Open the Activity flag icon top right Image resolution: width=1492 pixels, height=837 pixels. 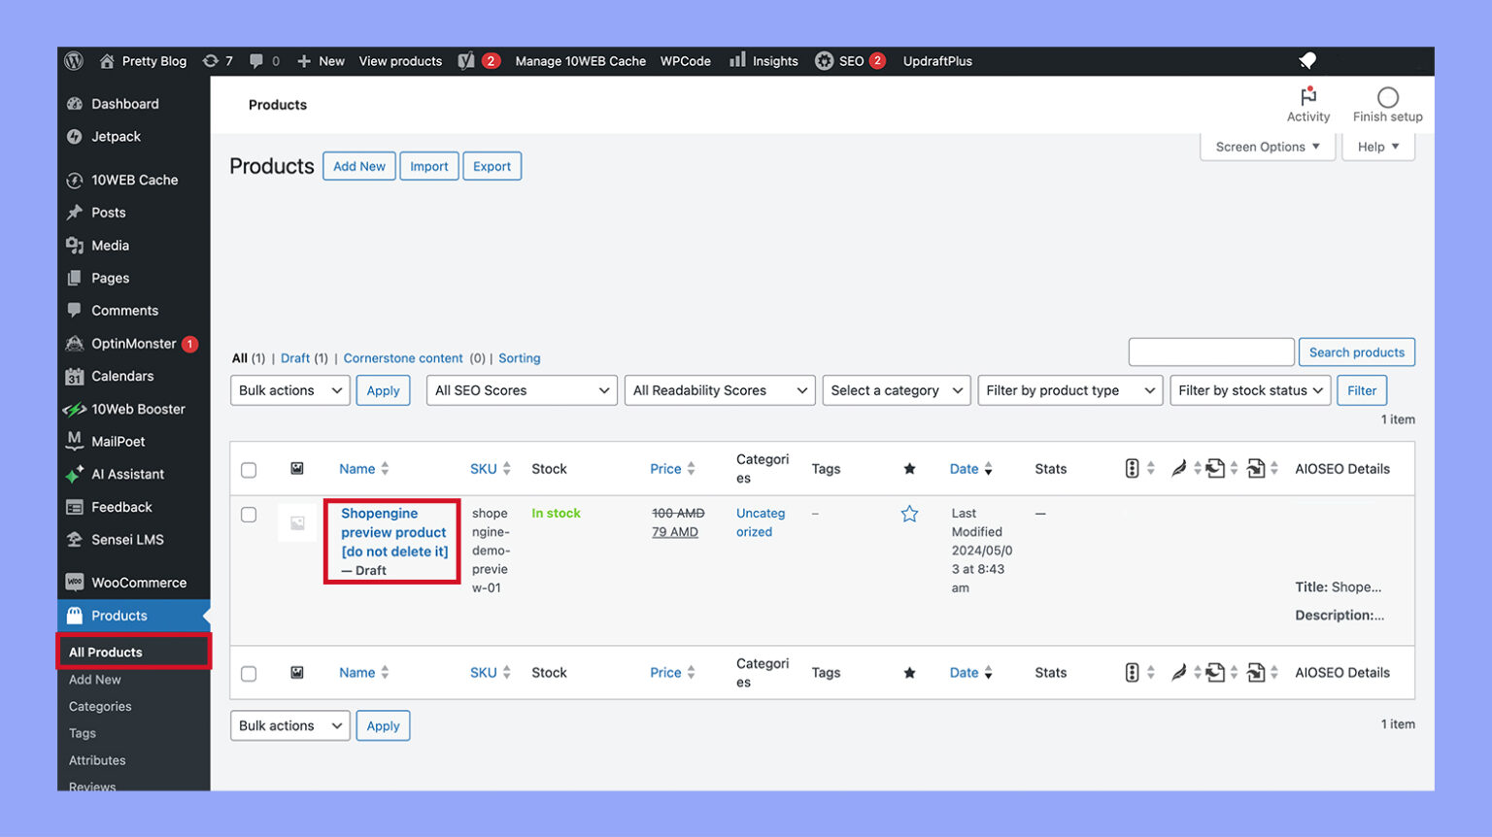(1308, 97)
